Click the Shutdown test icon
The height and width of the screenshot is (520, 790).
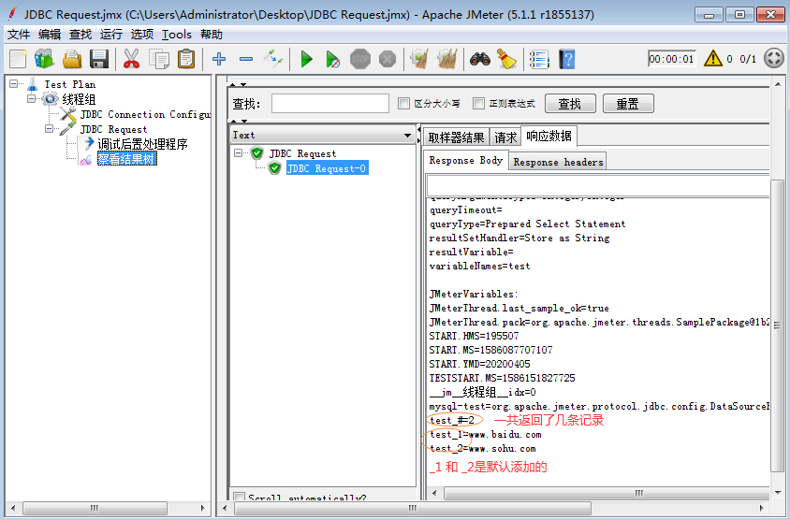(x=388, y=59)
